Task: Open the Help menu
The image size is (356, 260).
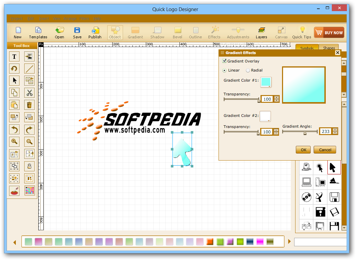Action: [x=97, y=18]
